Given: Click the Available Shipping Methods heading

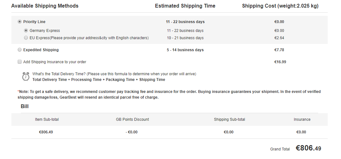Looking at the screenshot, I should click(45, 6).
